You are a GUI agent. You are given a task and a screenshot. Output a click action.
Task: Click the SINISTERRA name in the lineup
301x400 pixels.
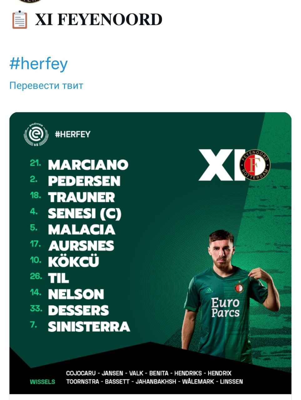click(89, 327)
